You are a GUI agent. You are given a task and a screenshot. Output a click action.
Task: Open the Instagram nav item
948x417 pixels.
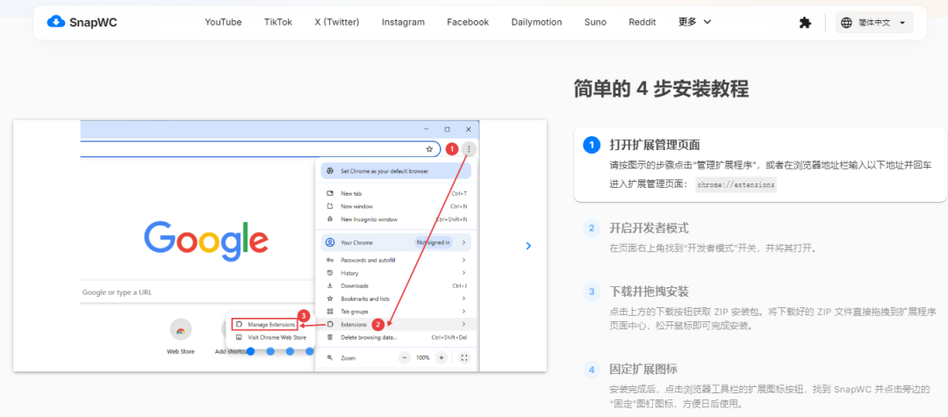tap(403, 22)
